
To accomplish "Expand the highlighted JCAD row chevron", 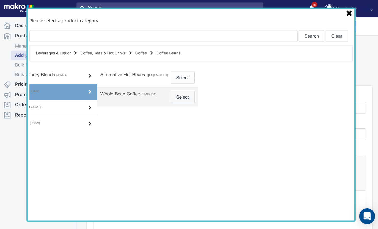I will (90, 92).
